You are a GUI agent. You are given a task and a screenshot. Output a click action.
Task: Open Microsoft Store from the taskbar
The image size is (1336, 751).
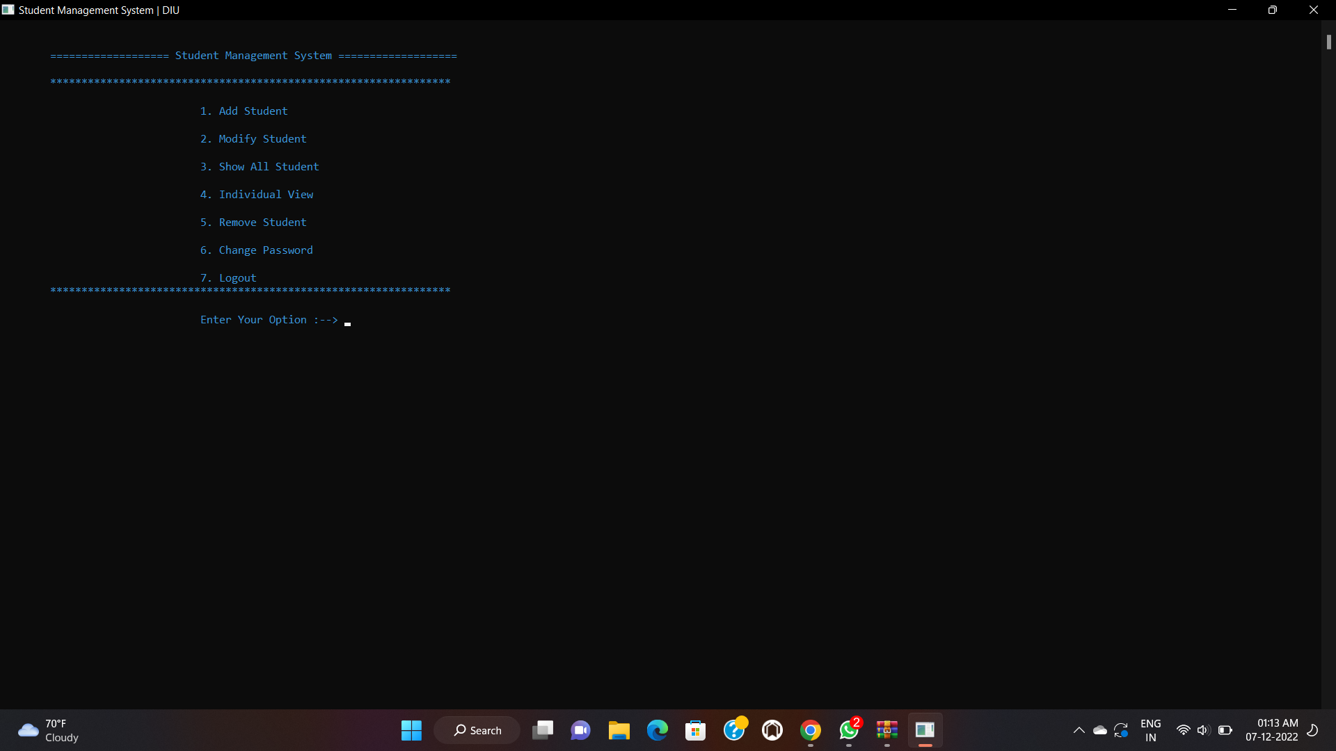pyautogui.click(x=695, y=730)
